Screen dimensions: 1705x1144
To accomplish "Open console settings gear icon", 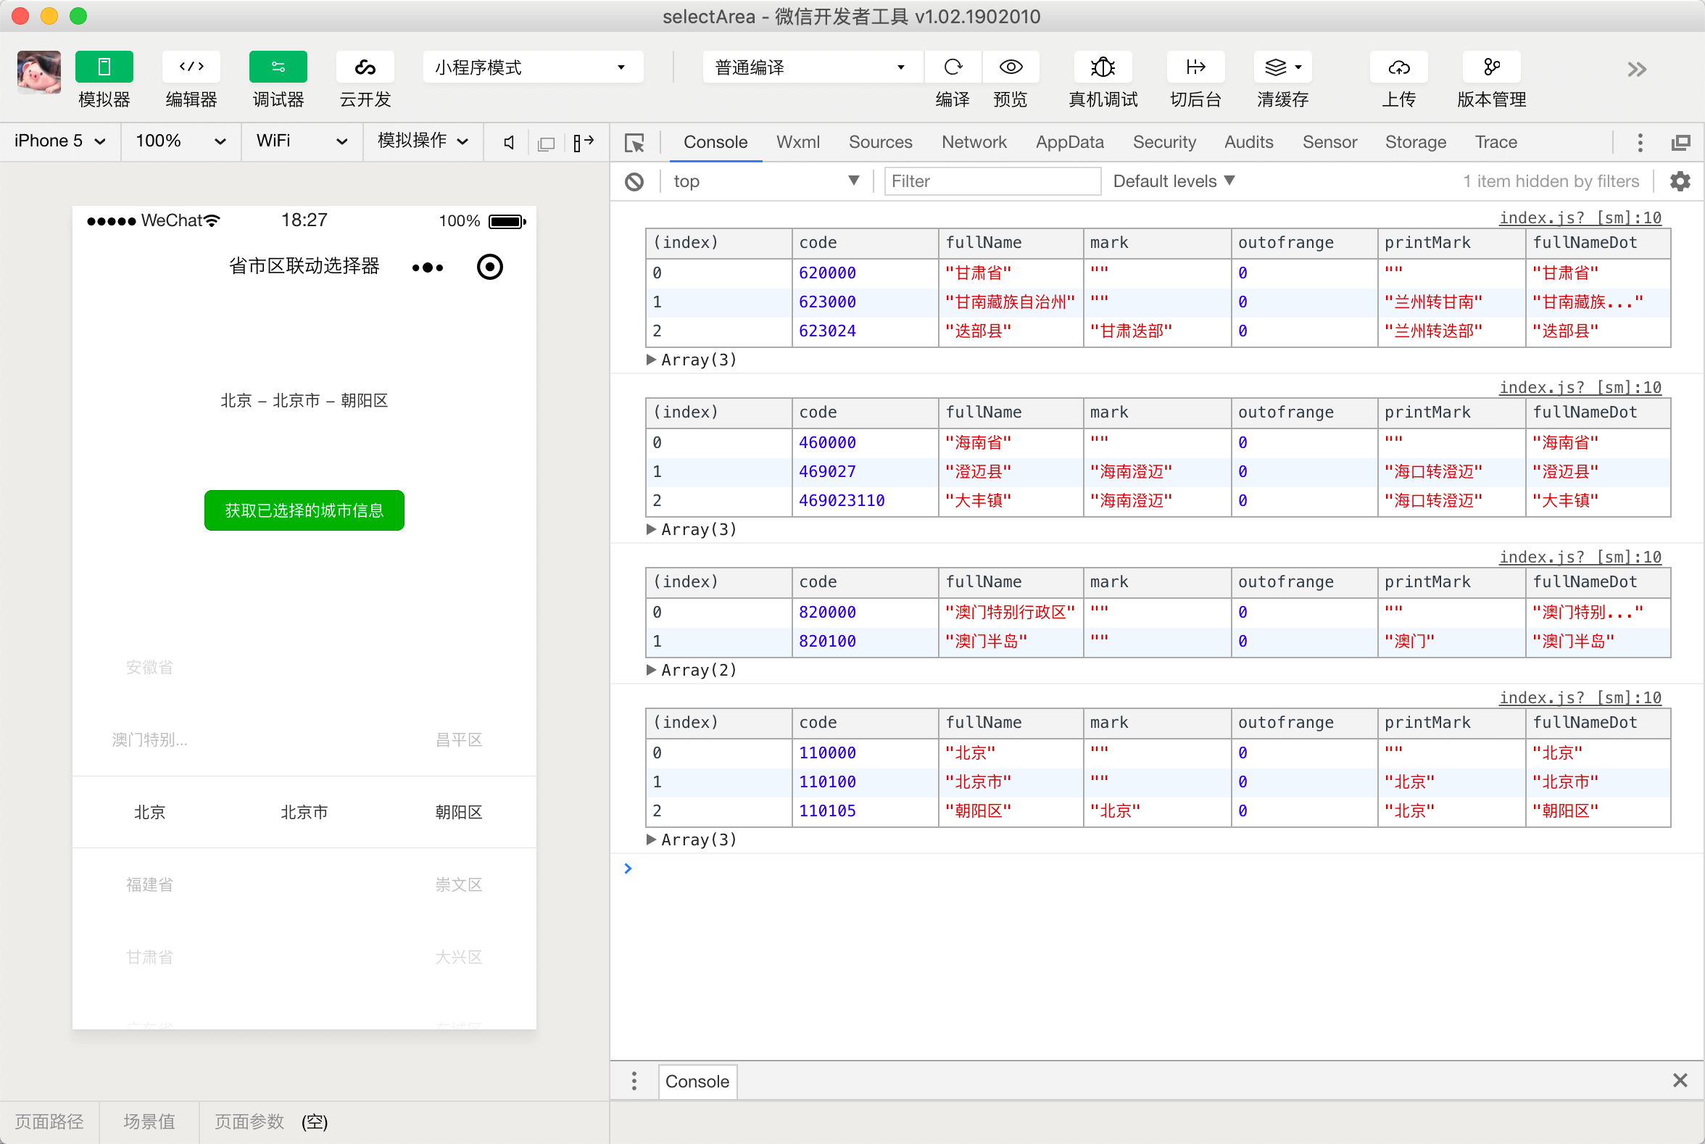I will click(1680, 181).
